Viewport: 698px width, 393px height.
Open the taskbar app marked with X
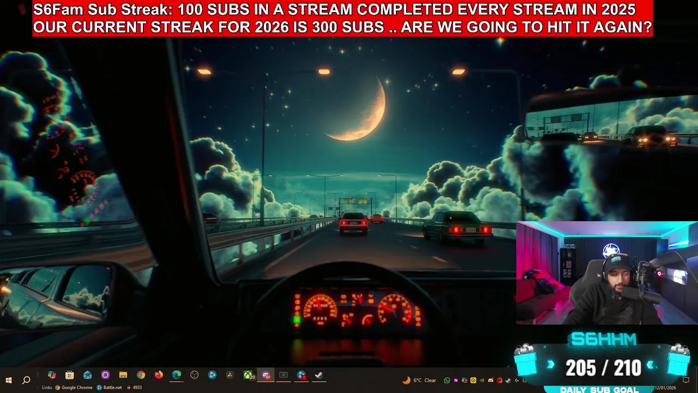(x=284, y=375)
